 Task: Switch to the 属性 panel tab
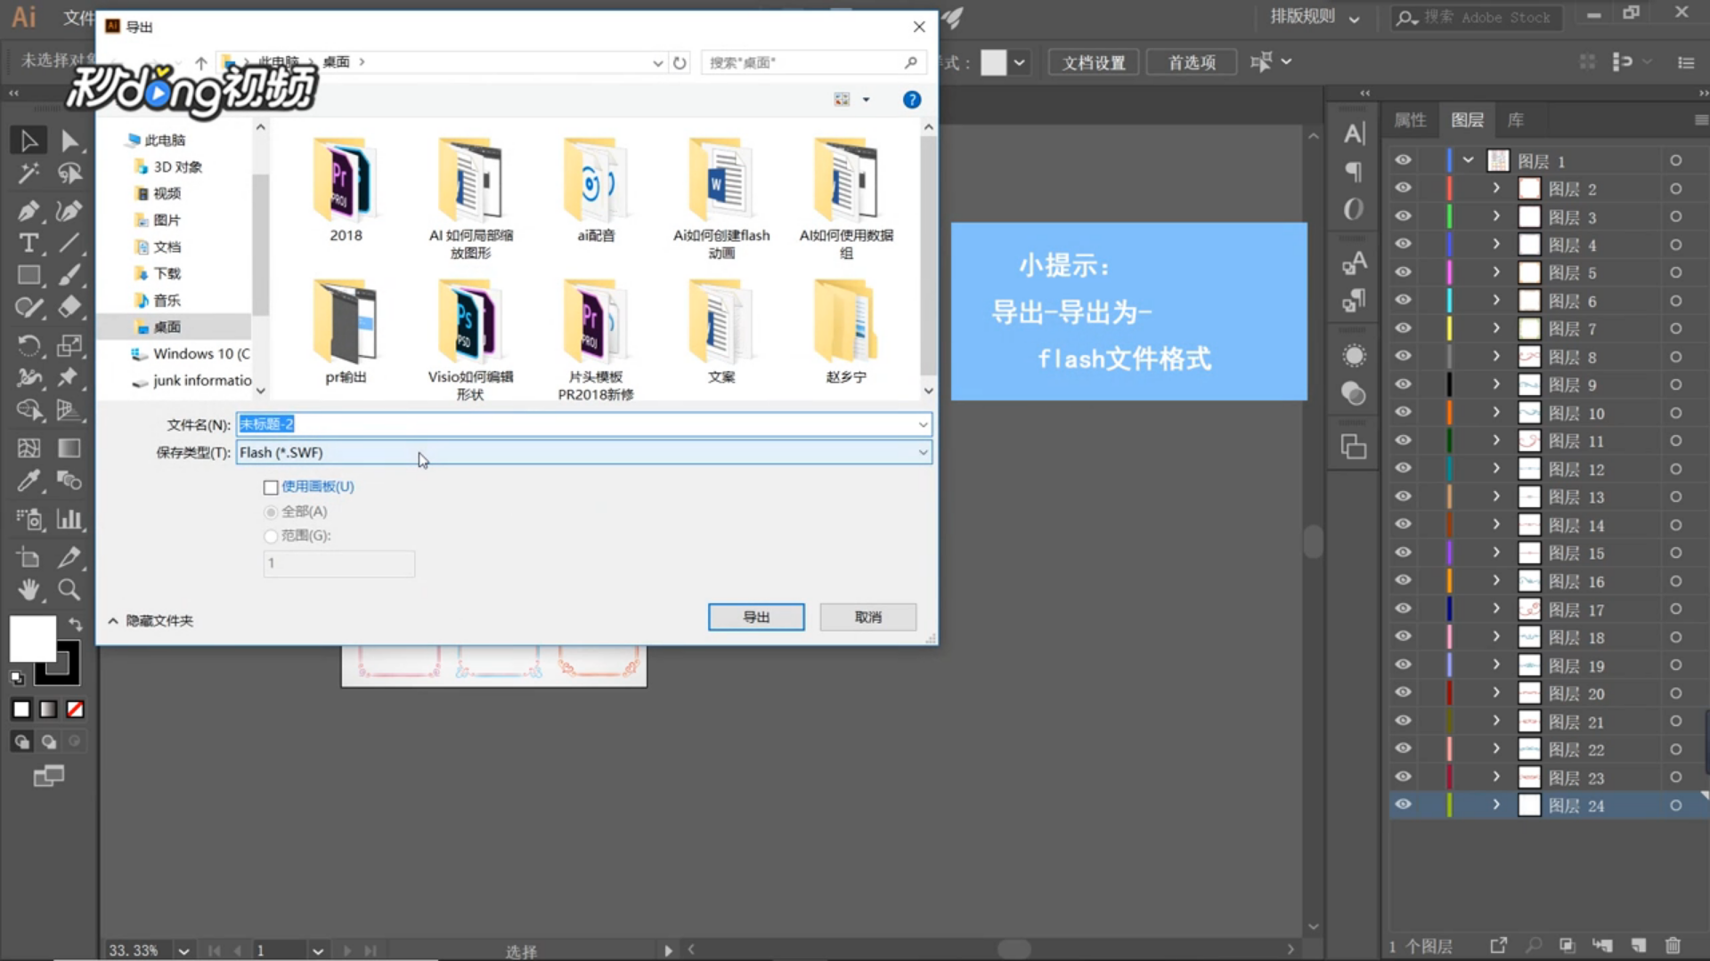point(1410,120)
